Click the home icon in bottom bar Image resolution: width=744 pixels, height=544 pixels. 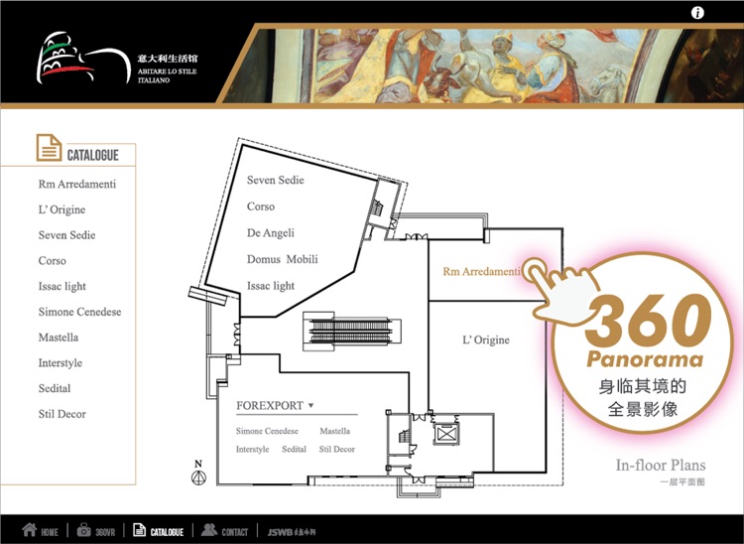click(29, 529)
